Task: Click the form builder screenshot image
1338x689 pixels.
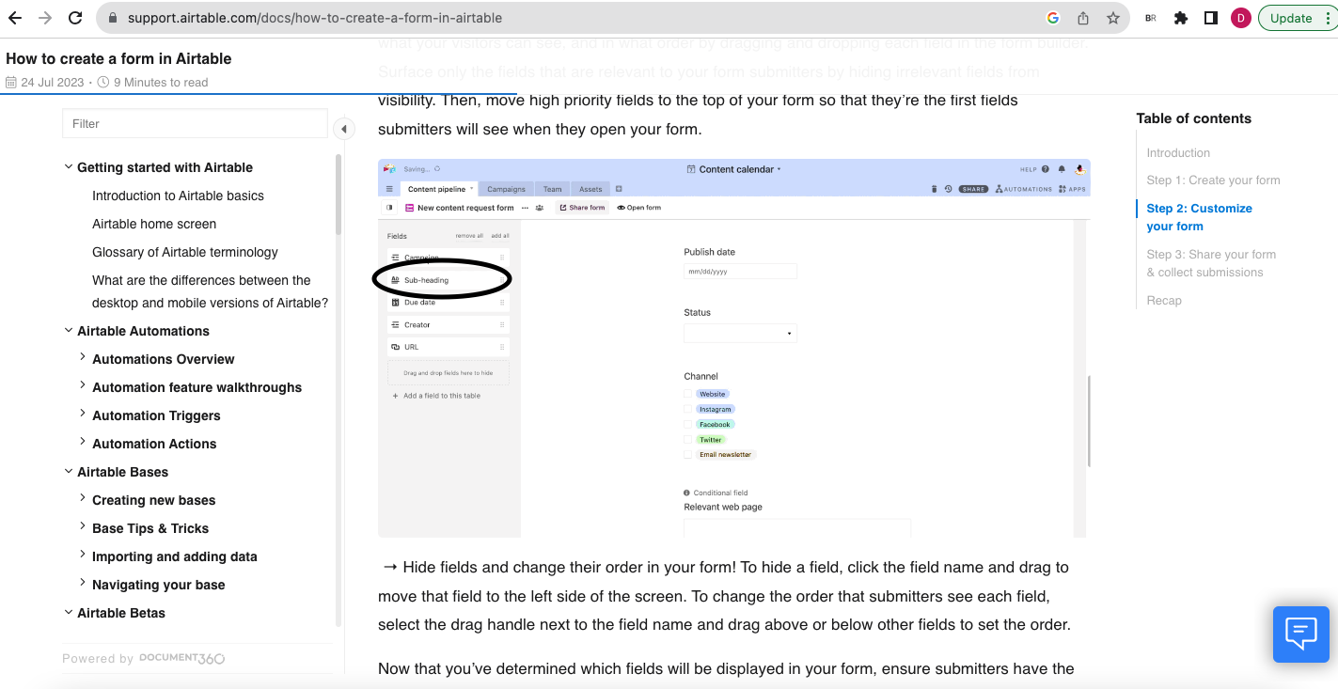Action: [x=733, y=348]
